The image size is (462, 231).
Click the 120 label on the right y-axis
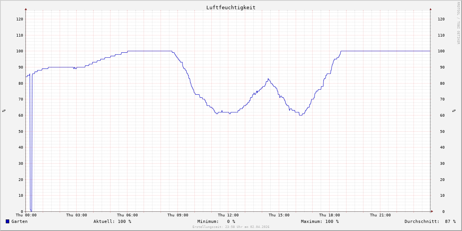(x=441, y=19)
